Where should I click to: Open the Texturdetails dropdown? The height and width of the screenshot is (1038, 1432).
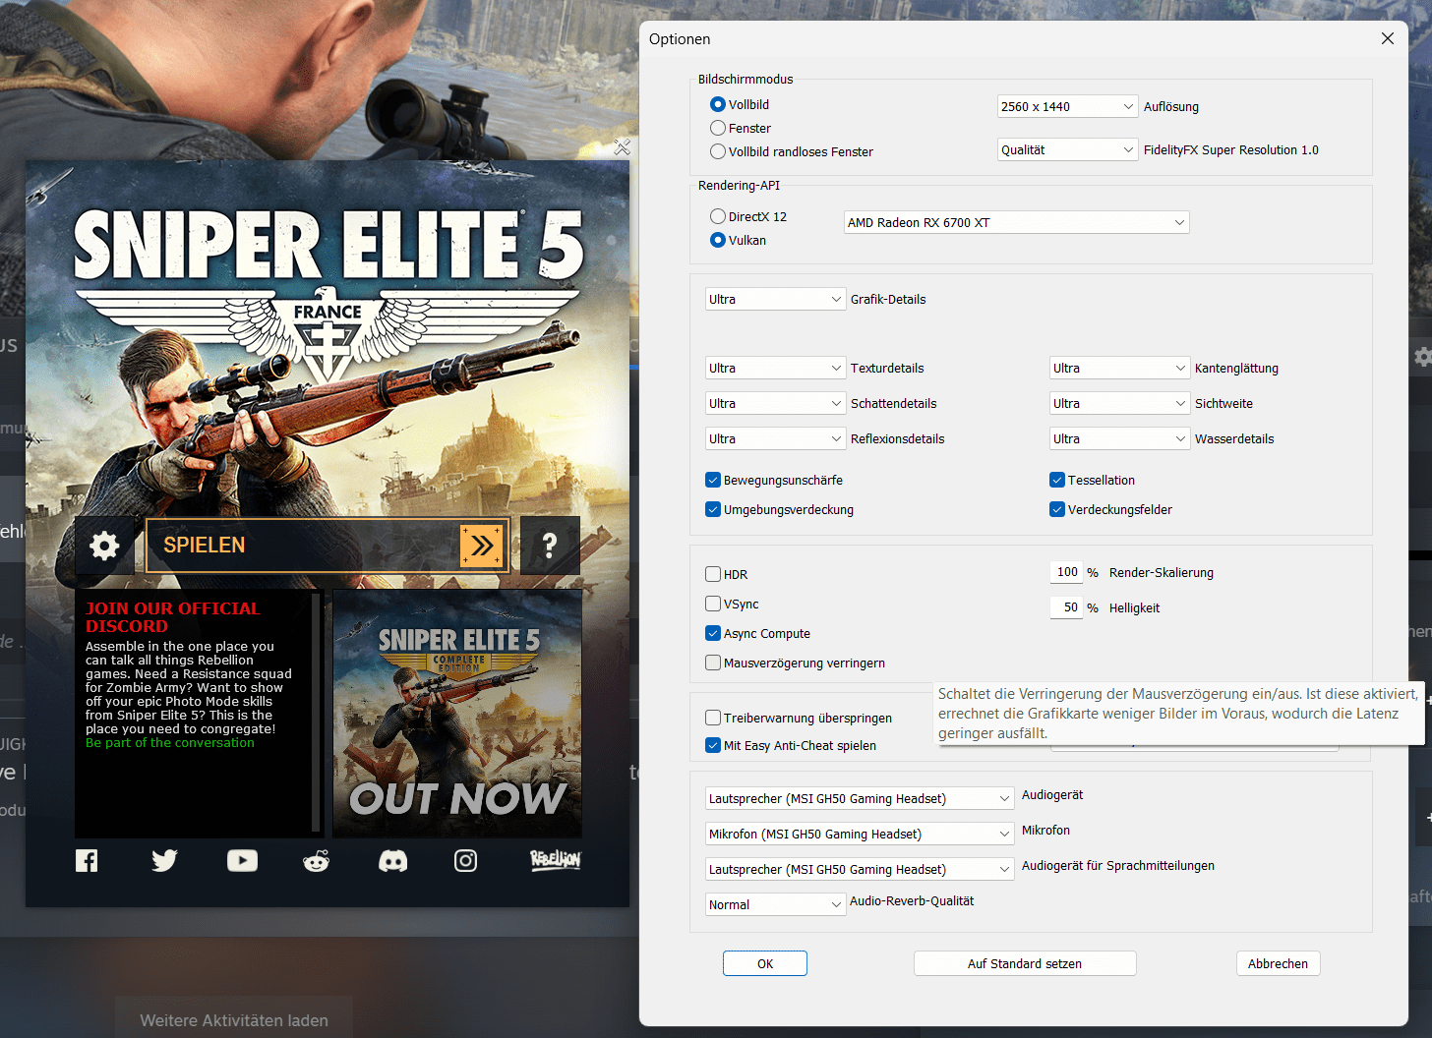[x=776, y=368]
